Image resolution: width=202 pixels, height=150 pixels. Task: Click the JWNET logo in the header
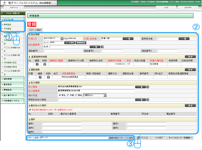pos(4,3)
